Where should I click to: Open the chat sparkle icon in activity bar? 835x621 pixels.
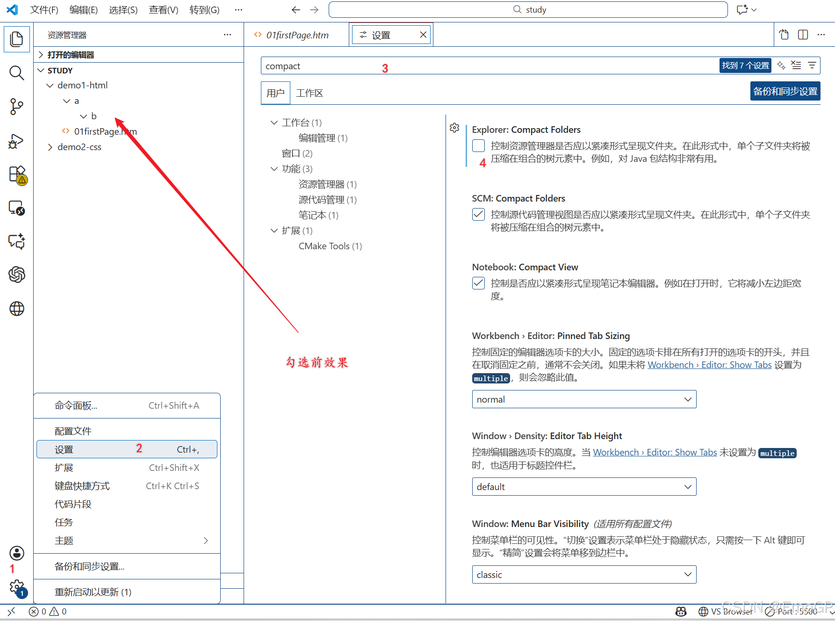click(x=17, y=241)
